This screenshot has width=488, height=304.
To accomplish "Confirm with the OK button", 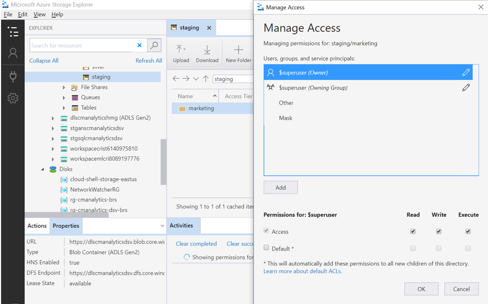I will [422, 289].
